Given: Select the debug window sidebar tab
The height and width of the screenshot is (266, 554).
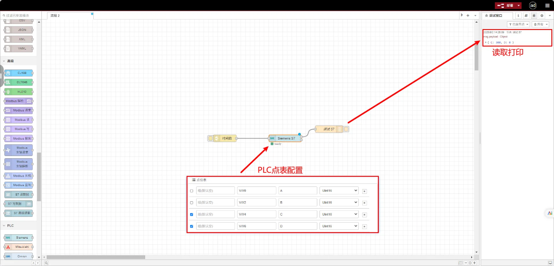Looking at the screenshot, I should pyautogui.click(x=497, y=15).
